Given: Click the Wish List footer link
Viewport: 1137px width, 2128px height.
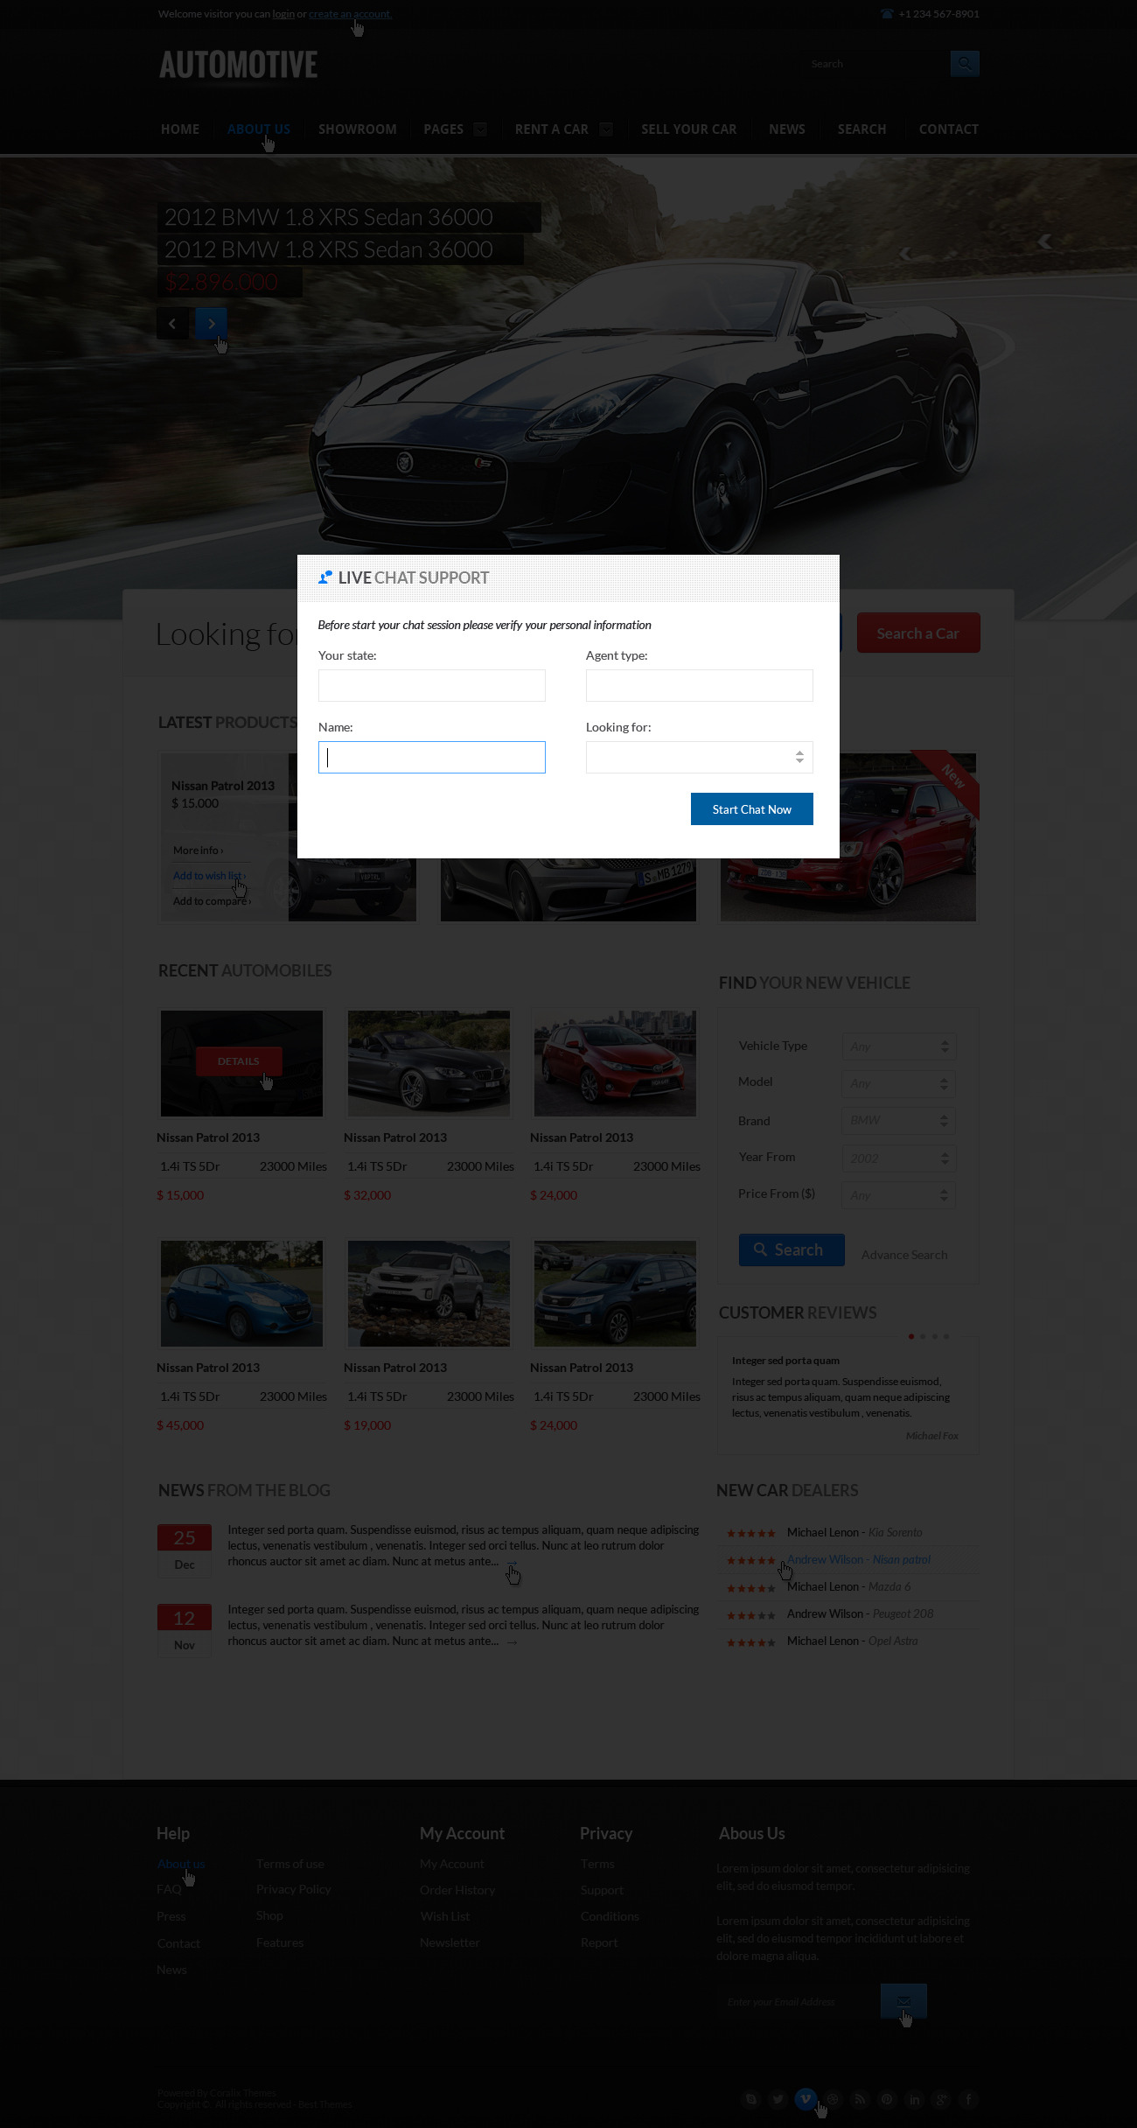Looking at the screenshot, I should [445, 1916].
